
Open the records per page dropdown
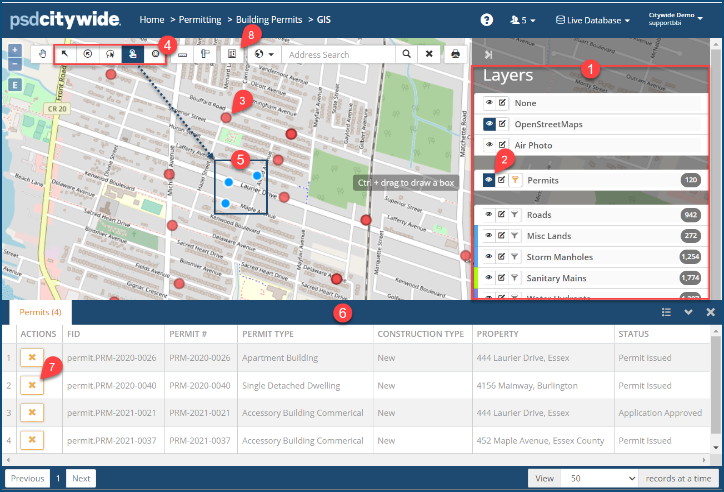[600, 478]
